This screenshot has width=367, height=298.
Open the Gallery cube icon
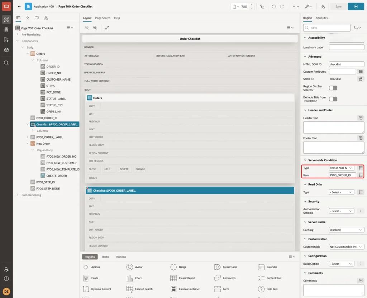pos(6,50)
